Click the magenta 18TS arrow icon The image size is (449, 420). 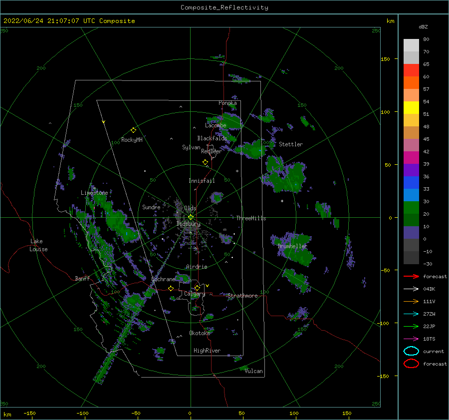[411, 339]
